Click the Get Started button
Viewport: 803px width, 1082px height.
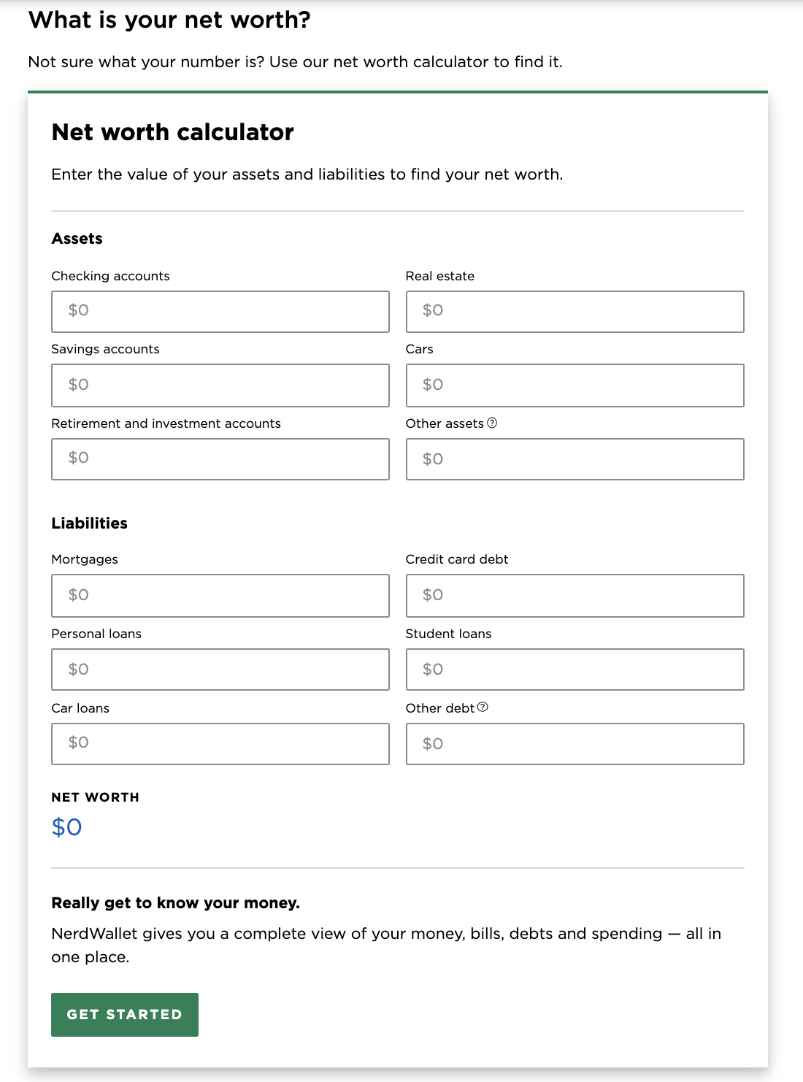coord(125,1014)
